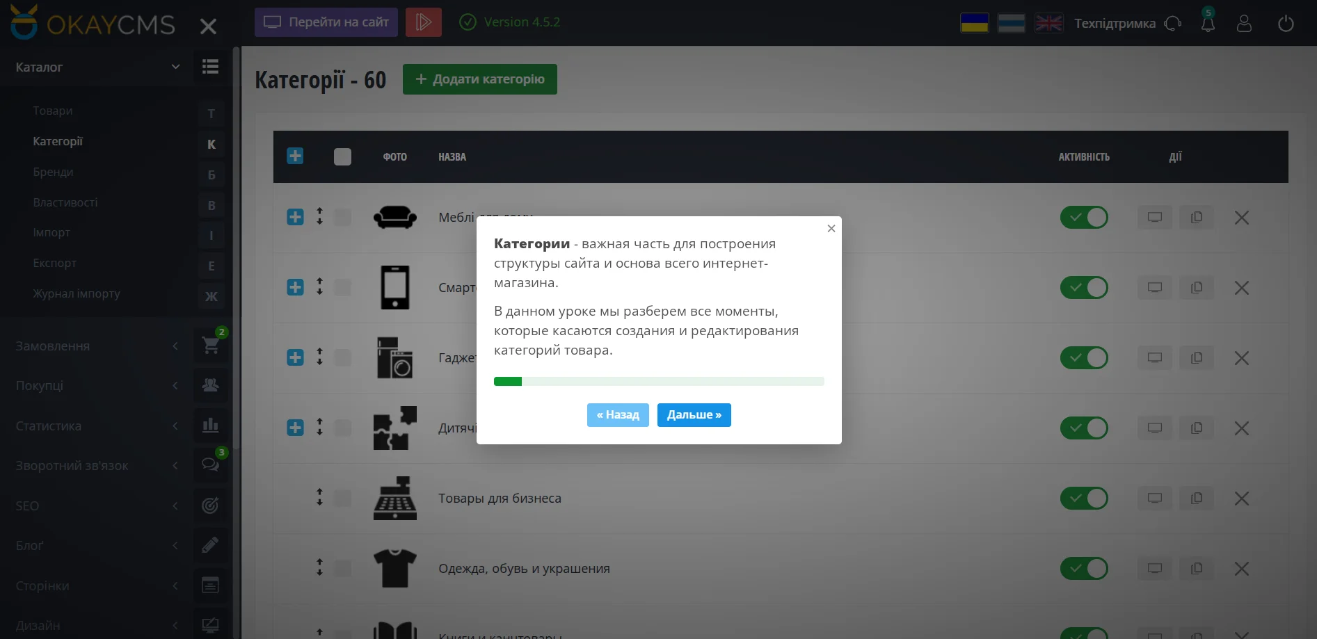The image size is (1317, 639).
Task: Click the orders shopping cart icon
Action: point(210,346)
